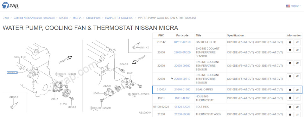Select PNC cell 21045J
The width and height of the screenshot is (304, 117).
(161, 89)
